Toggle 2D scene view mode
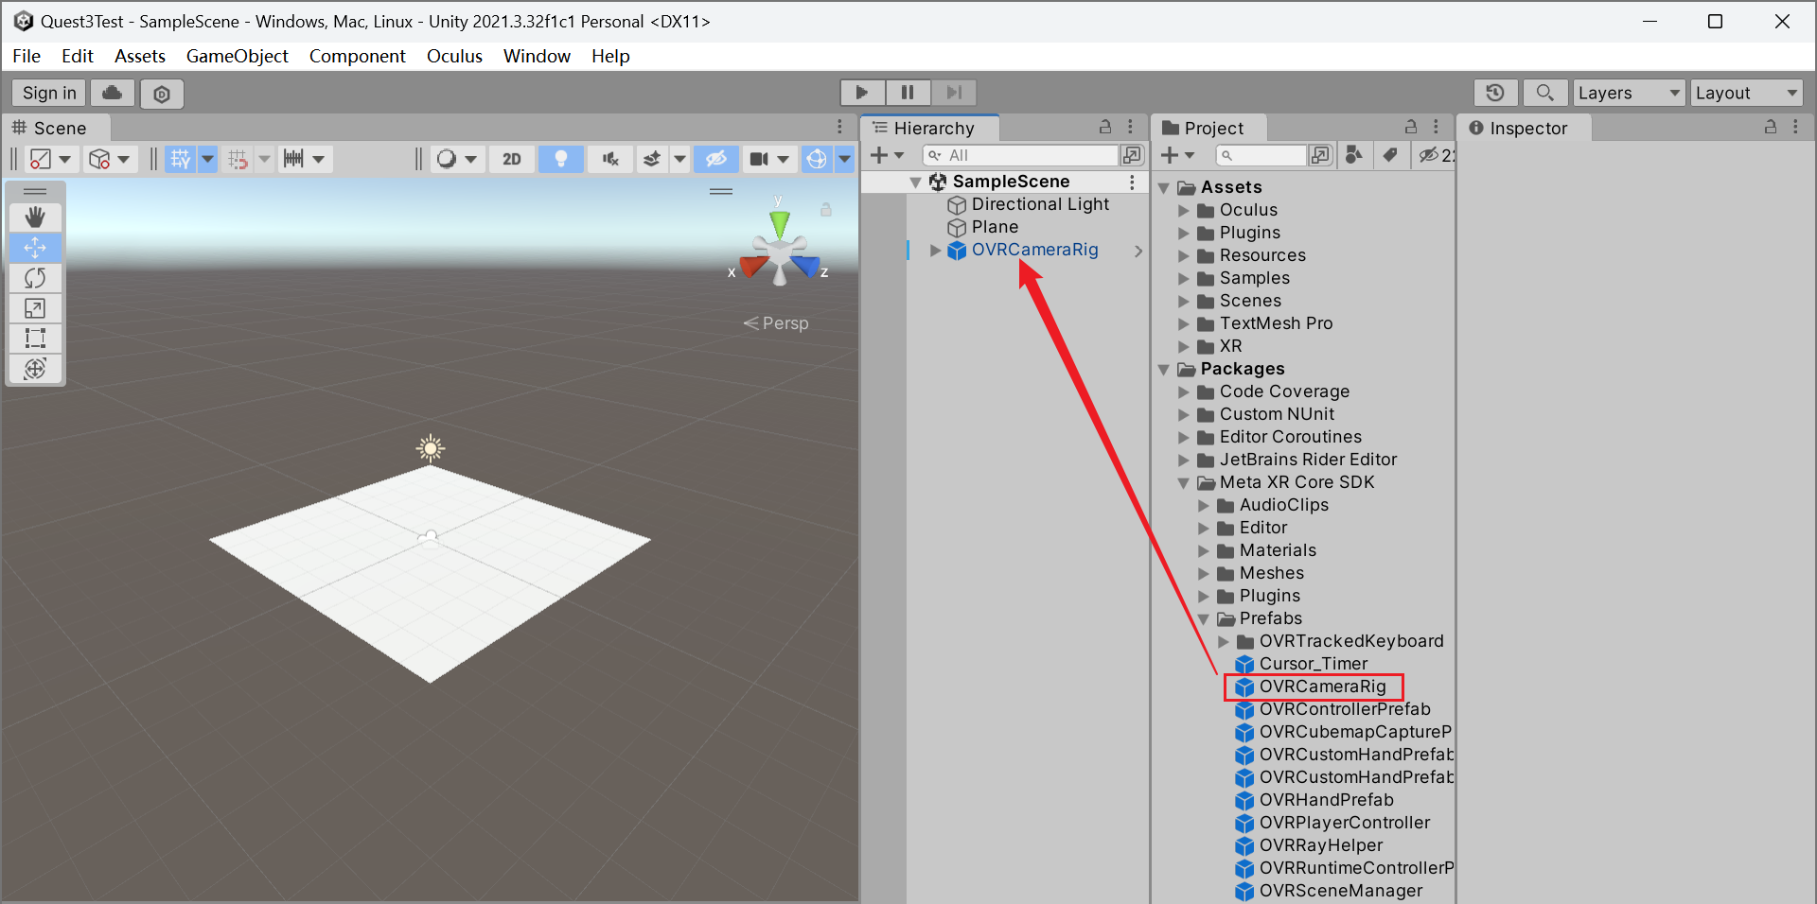 coord(512,159)
